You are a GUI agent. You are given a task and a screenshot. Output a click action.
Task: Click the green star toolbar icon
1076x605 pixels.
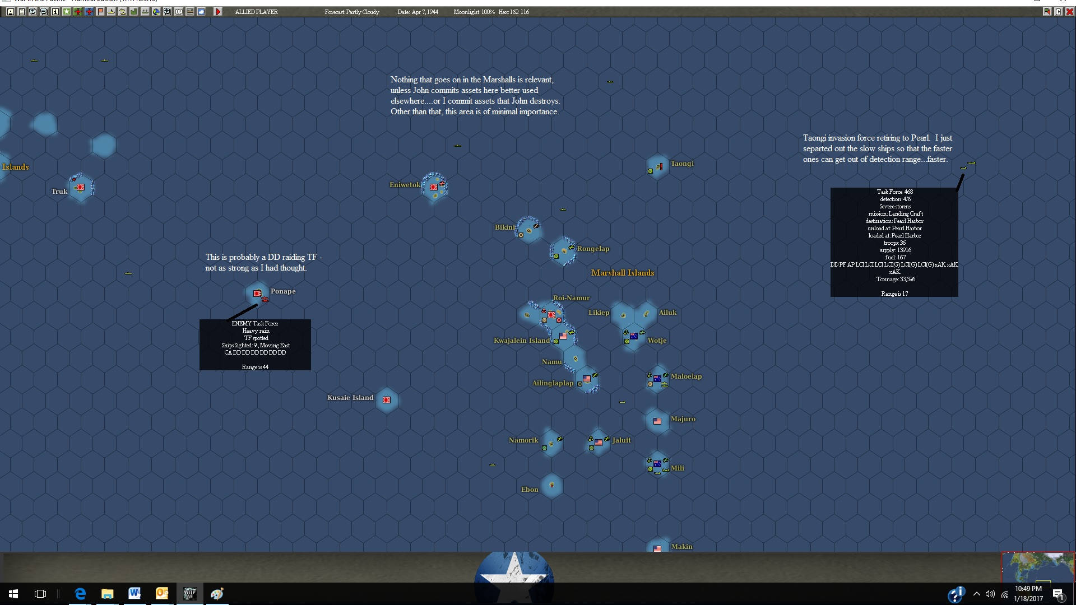67,12
